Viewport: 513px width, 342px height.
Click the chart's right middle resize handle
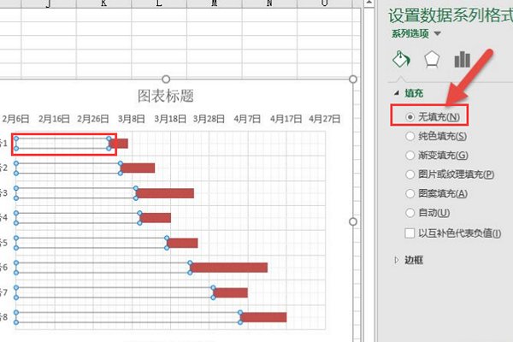coord(352,221)
